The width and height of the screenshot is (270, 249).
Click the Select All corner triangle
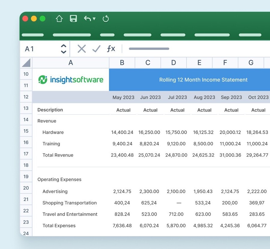[26, 63]
